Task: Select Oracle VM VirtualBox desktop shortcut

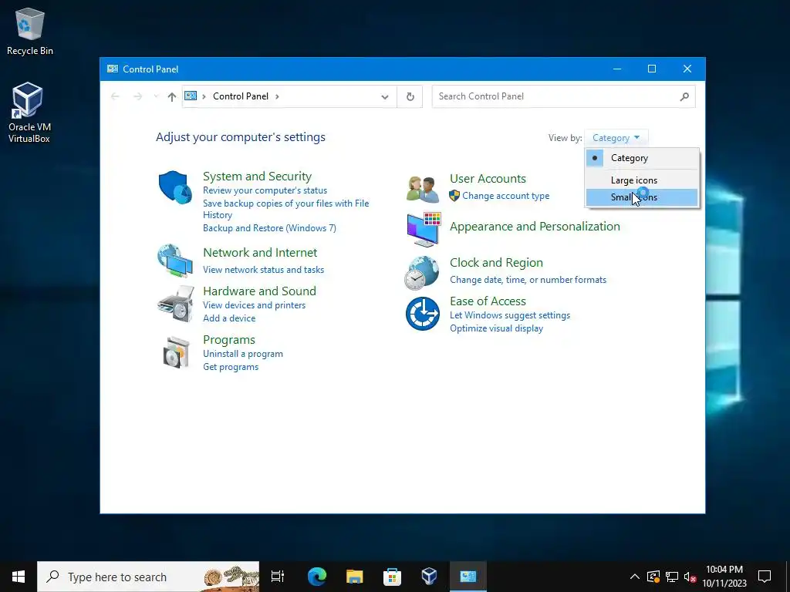Action: coord(29,113)
